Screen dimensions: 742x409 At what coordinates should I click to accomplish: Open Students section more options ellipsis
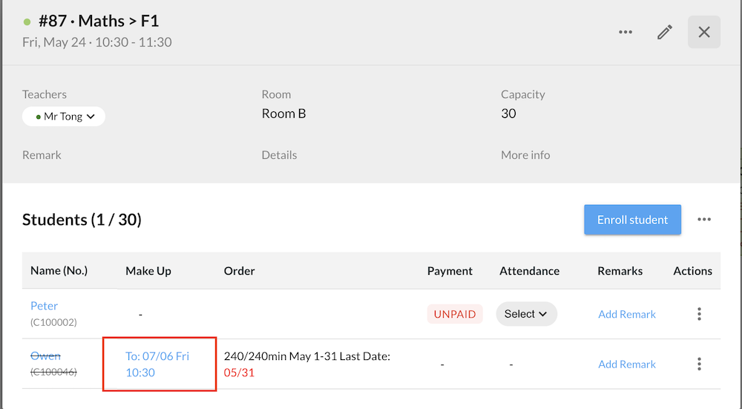(704, 219)
